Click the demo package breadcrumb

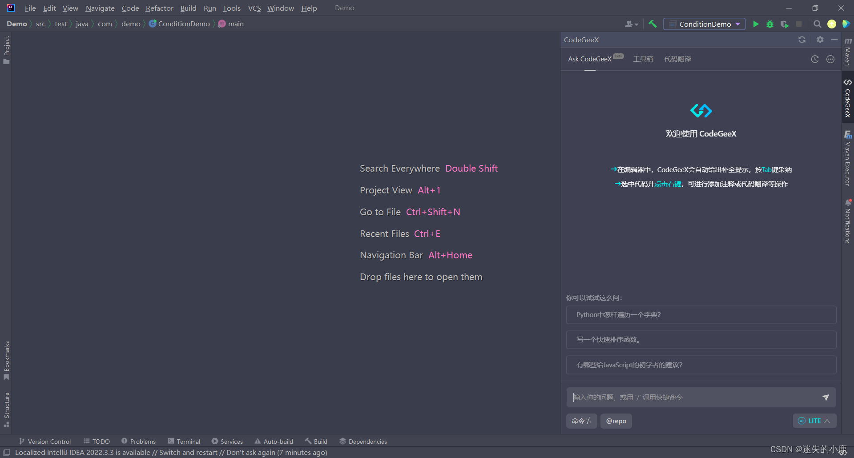tap(131, 24)
